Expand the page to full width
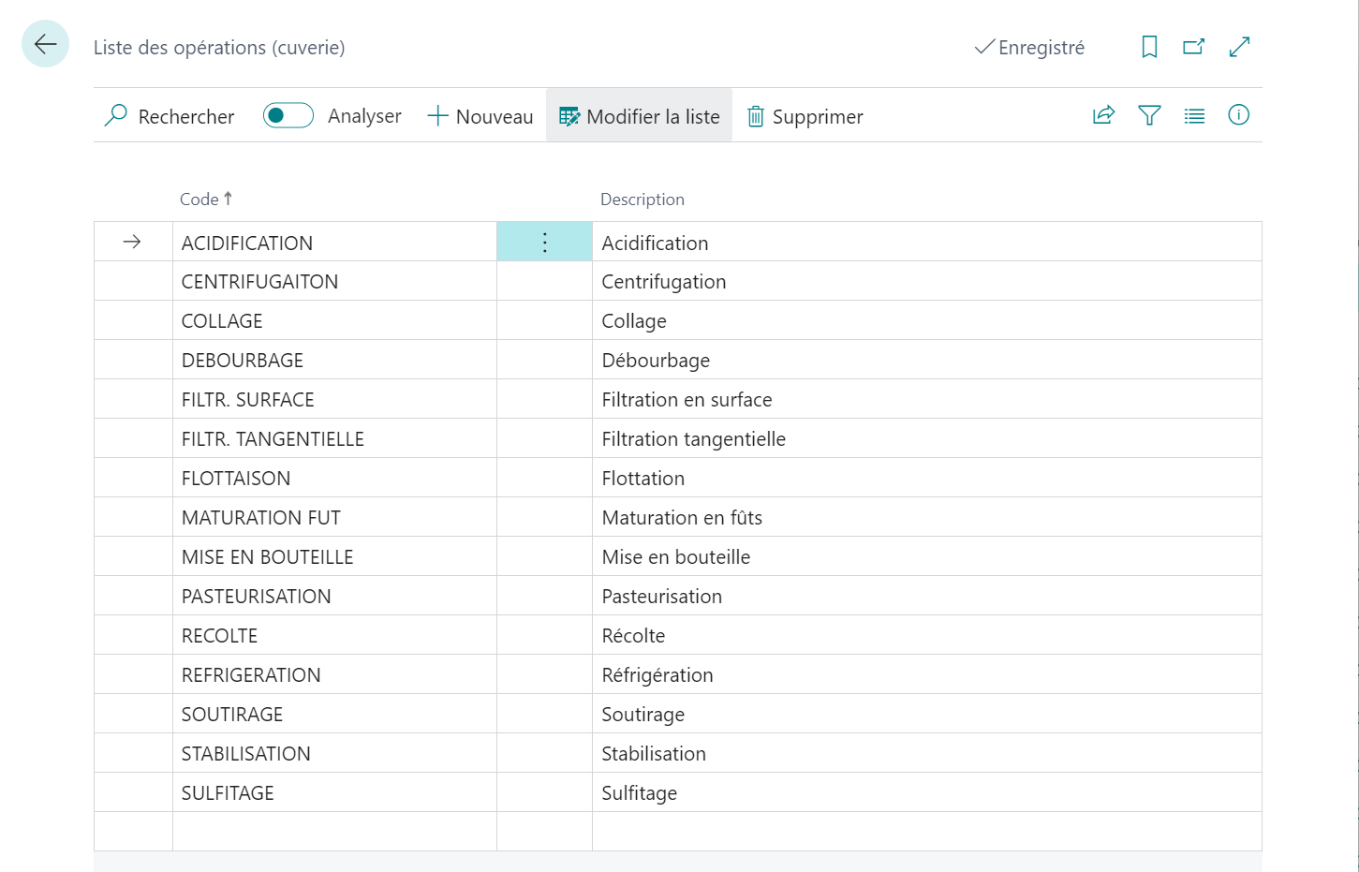 tap(1239, 47)
